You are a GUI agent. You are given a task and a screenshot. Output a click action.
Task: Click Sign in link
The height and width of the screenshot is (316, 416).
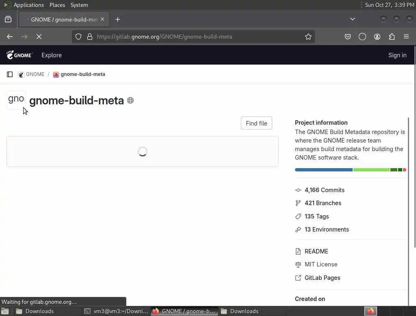(x=397, y=55)
